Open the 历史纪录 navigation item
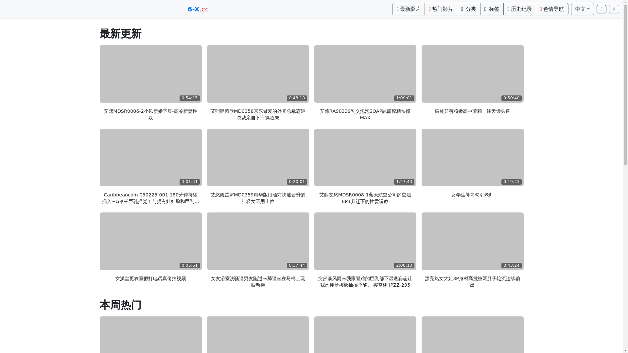628x353 pixels. click(x=519, y=9)
